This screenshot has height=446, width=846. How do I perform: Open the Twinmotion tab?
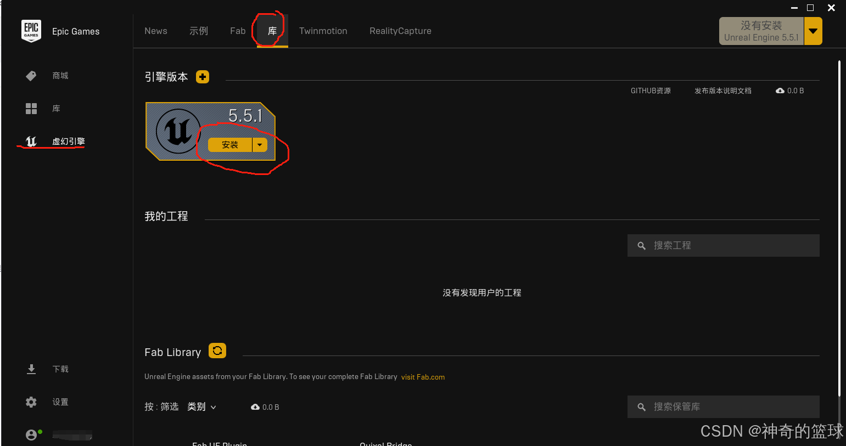coord(323,31)
